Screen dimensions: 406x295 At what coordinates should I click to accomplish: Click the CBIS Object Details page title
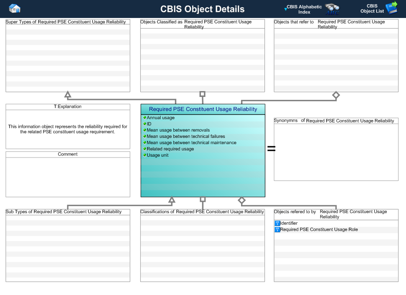(203, 9)
